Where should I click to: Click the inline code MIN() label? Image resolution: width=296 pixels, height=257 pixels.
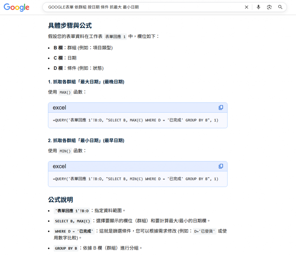pyautogui.click(x=65, y=151)
